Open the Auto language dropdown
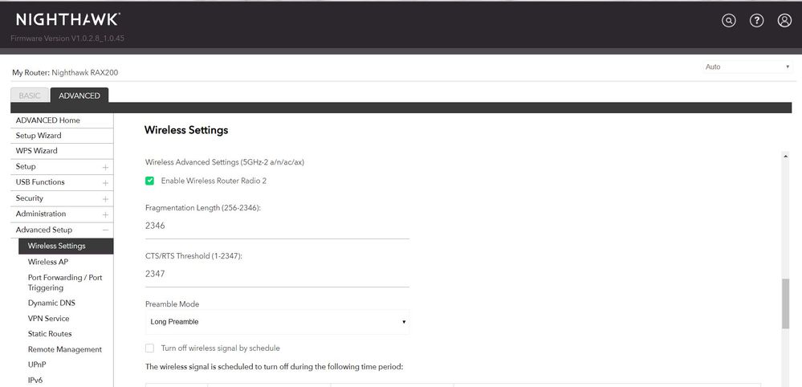Viewport: 802px width, 387px height. [747, 67]
